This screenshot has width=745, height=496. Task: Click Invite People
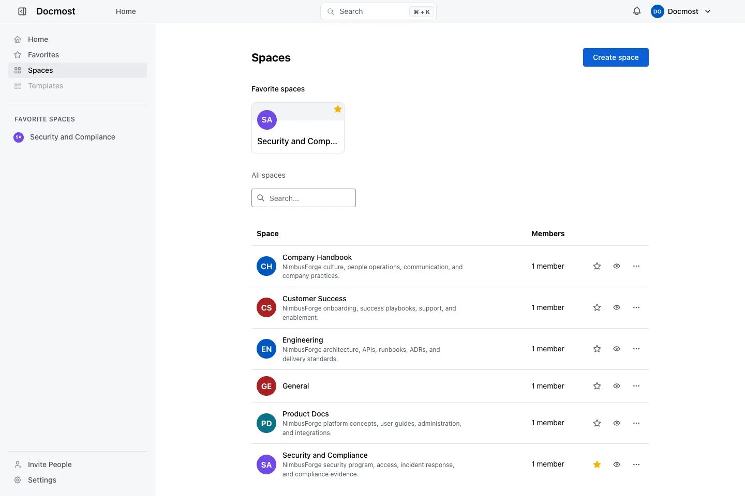click(x=78, y=464)
